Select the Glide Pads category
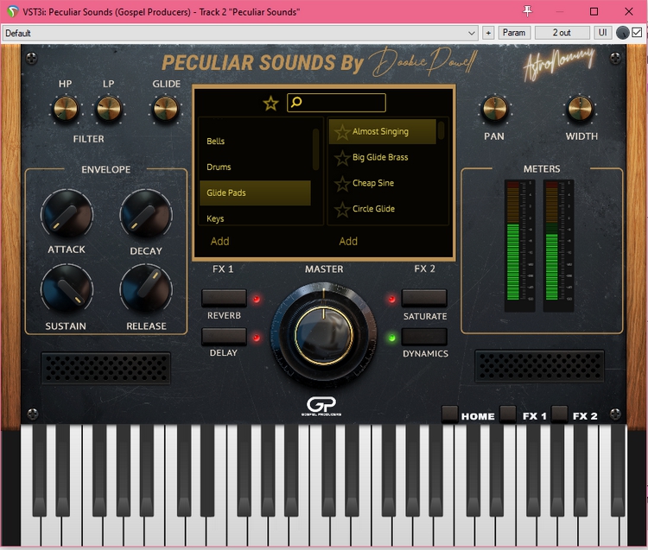 click(255, 193)
